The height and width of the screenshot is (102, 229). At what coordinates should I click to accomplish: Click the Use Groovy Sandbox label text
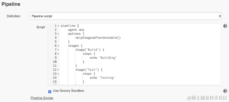pyautogui.click(x=68, y=91)
